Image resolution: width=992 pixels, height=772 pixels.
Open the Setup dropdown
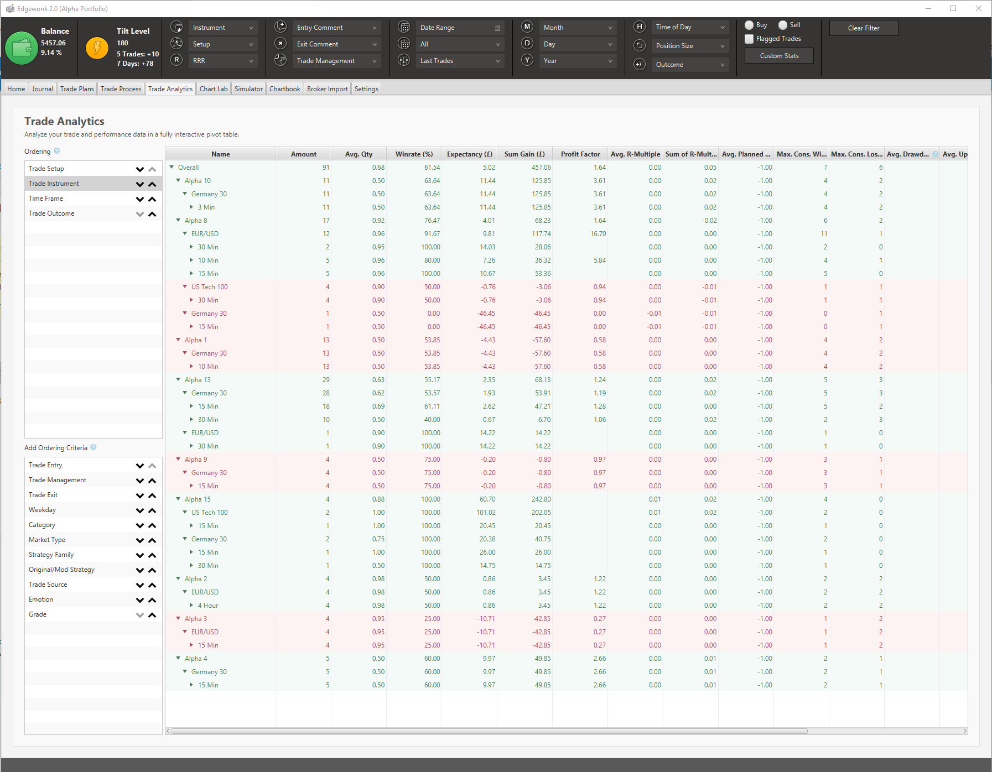point(223,44)
